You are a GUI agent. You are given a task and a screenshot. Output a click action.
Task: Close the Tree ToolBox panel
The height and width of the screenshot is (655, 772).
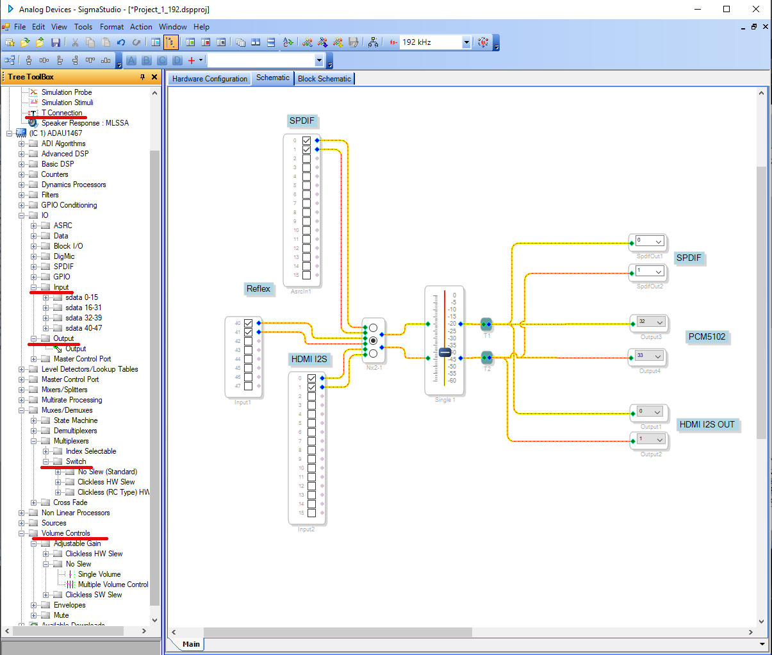[154, 77]
